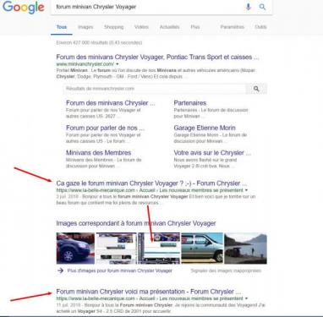The image size is (323, 317).
Task: Open the Garage Etienne Morin sitelink
Action: 205,128
